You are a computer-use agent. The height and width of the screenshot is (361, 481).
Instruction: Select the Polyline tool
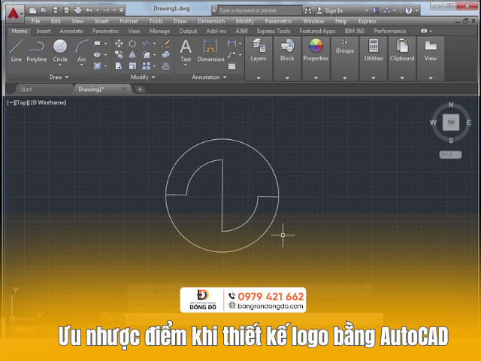37,51
